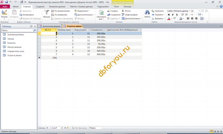Collapse the navigation pane with chevrons
Viewport: 223px width, 134px height.
[x=35, y=26]
